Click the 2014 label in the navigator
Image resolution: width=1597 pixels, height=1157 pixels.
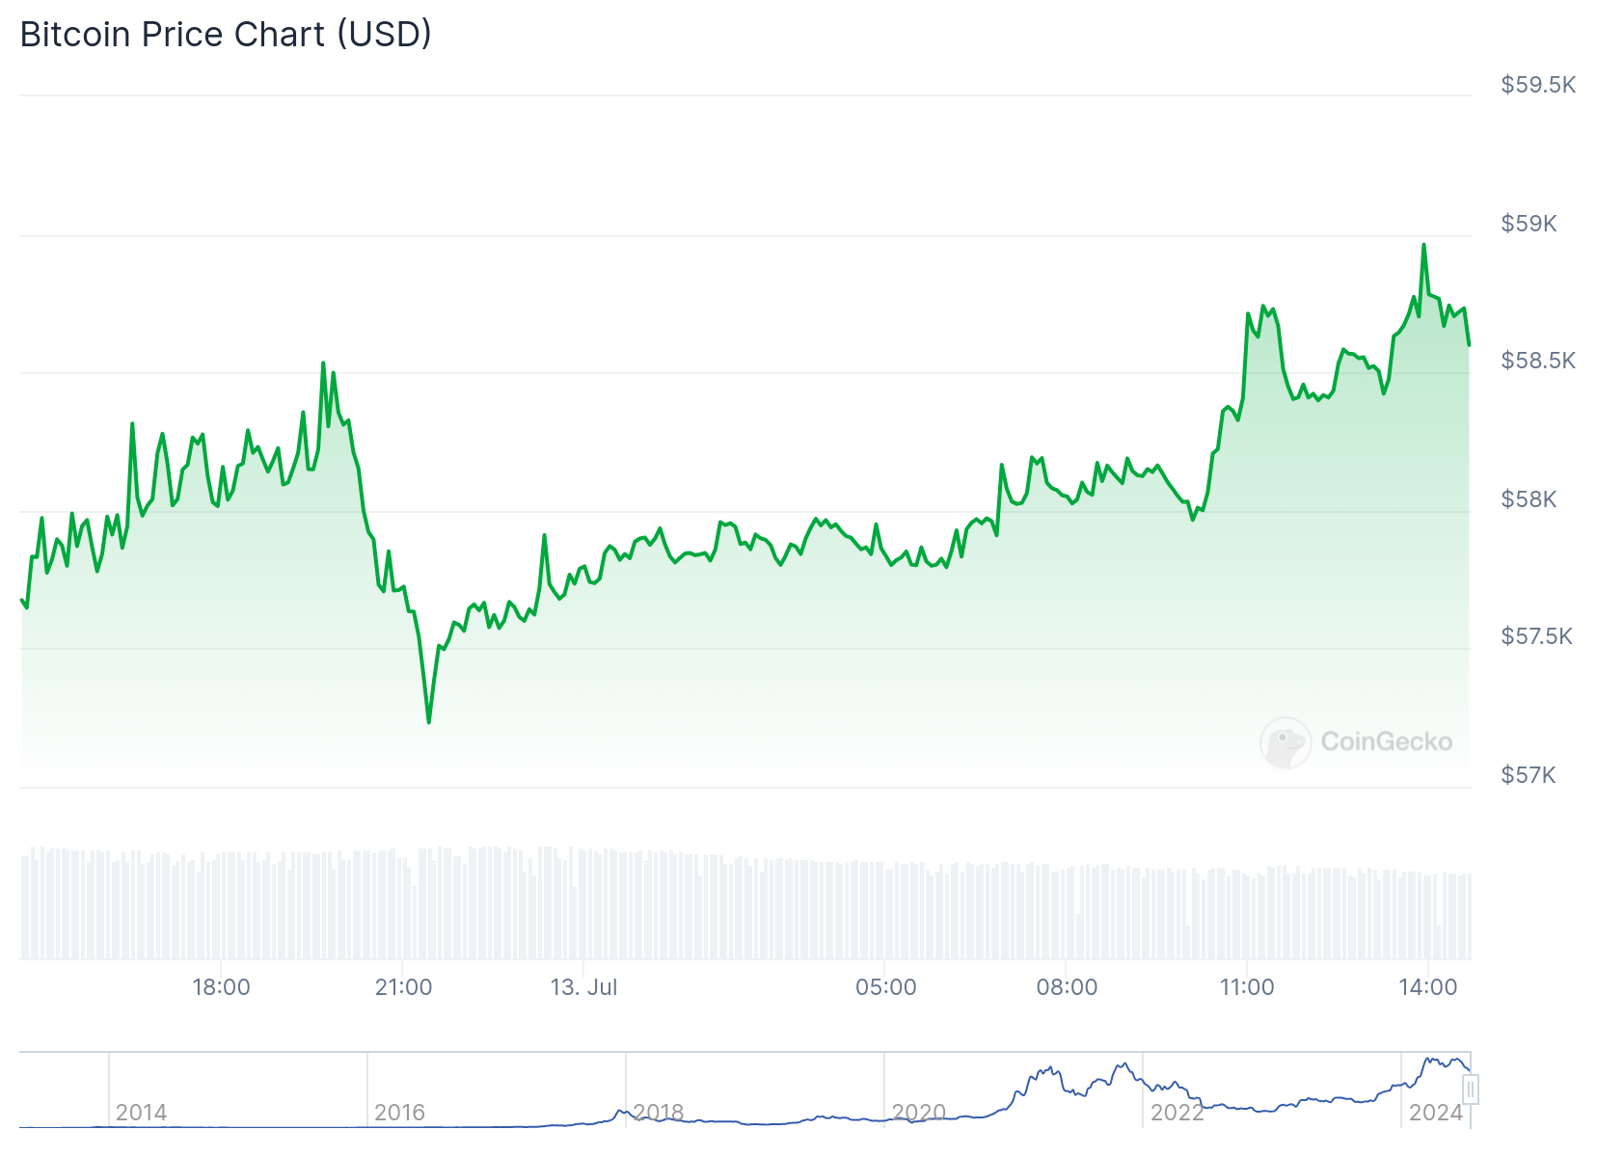(x=141, y=1113)
